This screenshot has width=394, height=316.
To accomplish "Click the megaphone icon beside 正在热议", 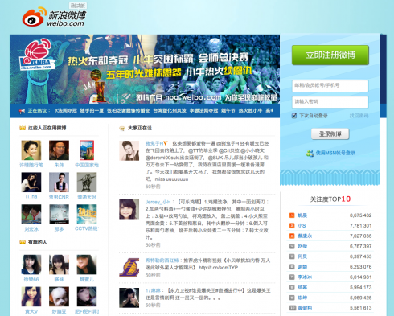I will (x=22, y=111).
